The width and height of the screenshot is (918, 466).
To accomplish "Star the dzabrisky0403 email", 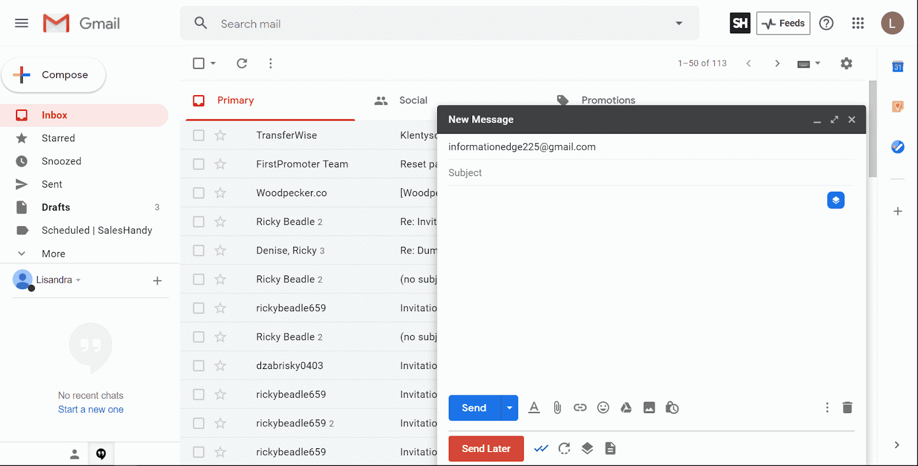I will point(220,366).
